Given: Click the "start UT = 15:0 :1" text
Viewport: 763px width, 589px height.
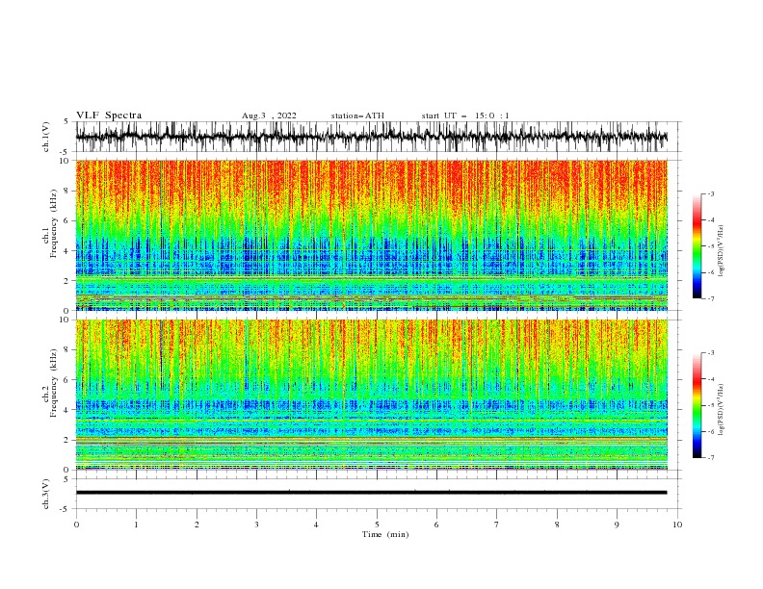Looking at the screenshot, I should coord(465,115).
